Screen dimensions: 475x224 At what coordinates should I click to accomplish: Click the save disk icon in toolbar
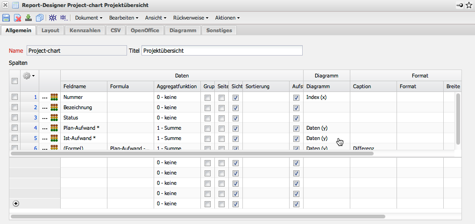(x=6, y=18)
